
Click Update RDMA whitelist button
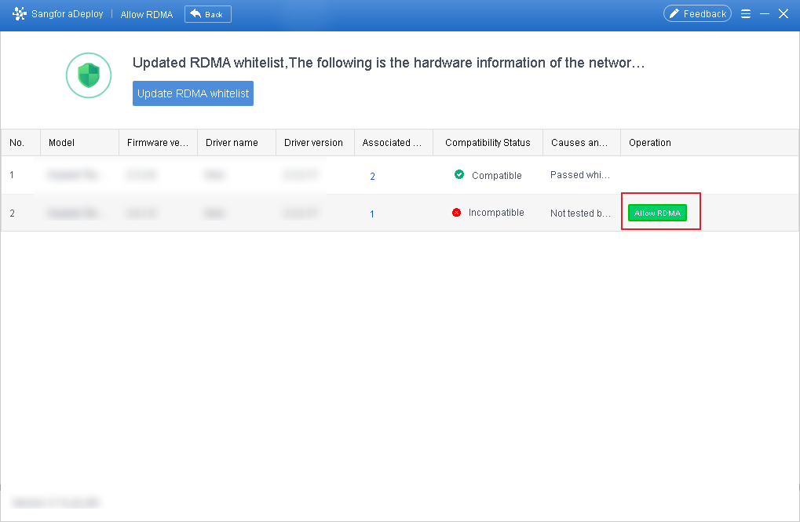(193, 93)
